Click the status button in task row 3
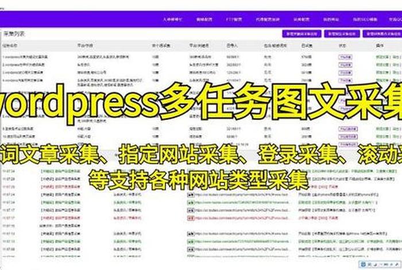This screenshot has height=270, width=402. click(345, 73)
